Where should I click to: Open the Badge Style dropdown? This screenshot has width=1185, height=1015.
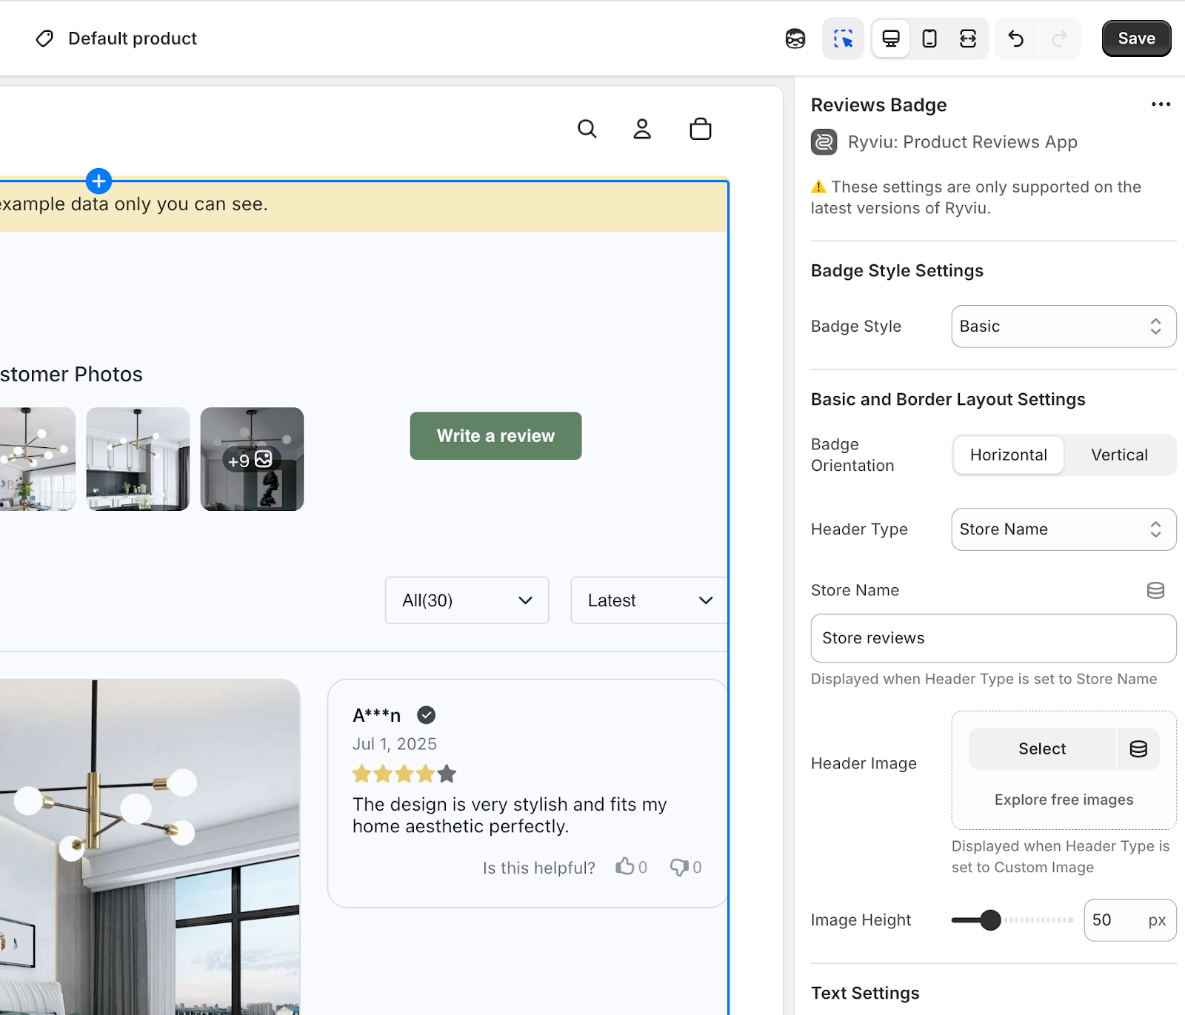[x=1063, y=326]
